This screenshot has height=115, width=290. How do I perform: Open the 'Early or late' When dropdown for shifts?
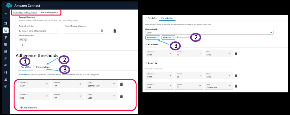(x=101, y=84)
